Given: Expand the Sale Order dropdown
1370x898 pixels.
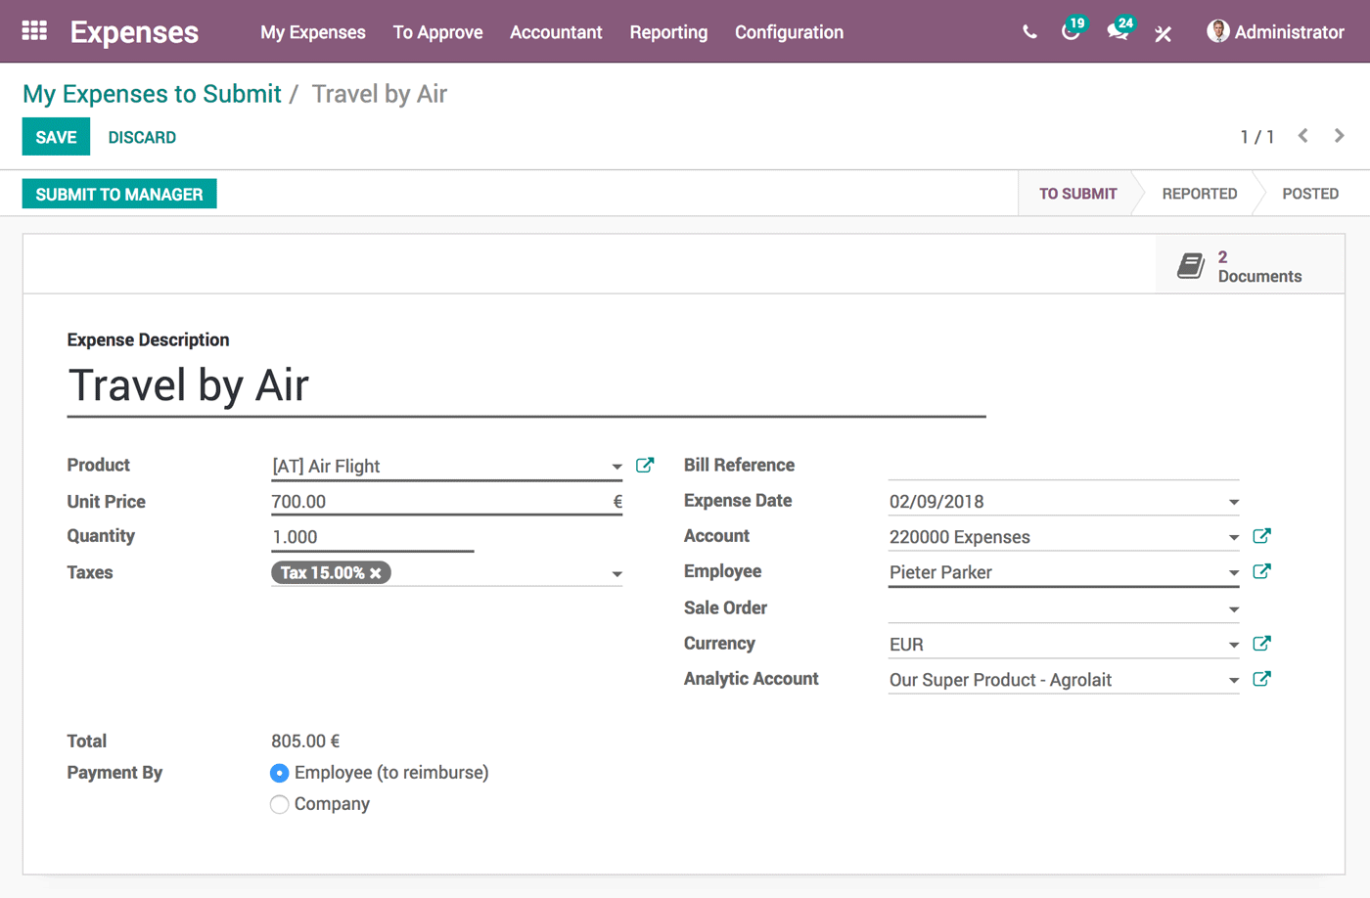Looking at the screenshot, I should [1232, 607].
